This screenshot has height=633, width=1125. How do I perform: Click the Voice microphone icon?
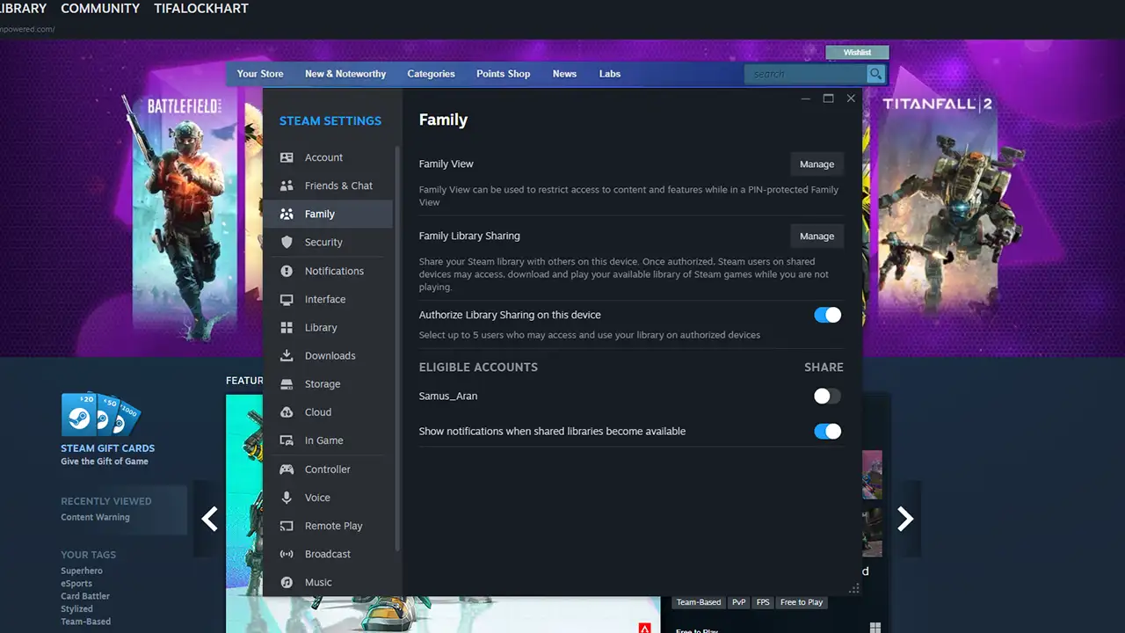[287, 498]
